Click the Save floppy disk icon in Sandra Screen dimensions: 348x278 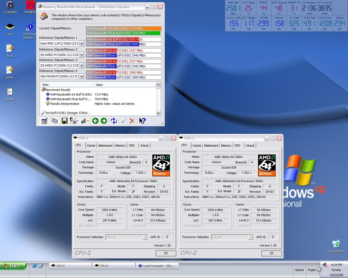(64, 121)
